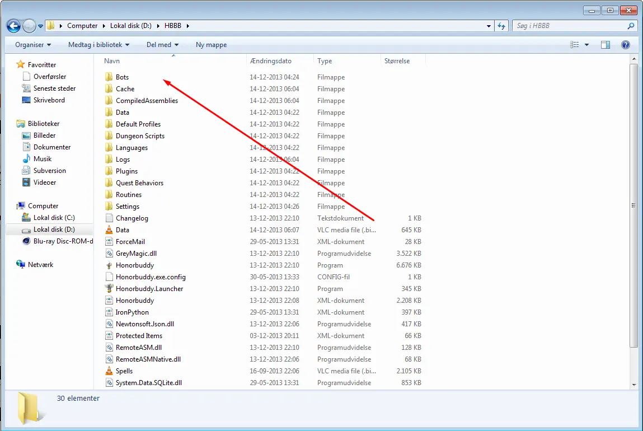Click the vertical scrollbar thumb
This screenshot has height=431, width=643.
click(634, 205)
